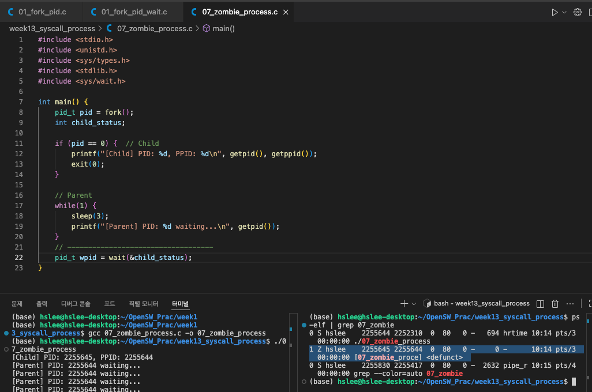This screenshot has height=392, width=592.
Task: Select the 07_zombie_process.c editor tab
Action: 239,12
